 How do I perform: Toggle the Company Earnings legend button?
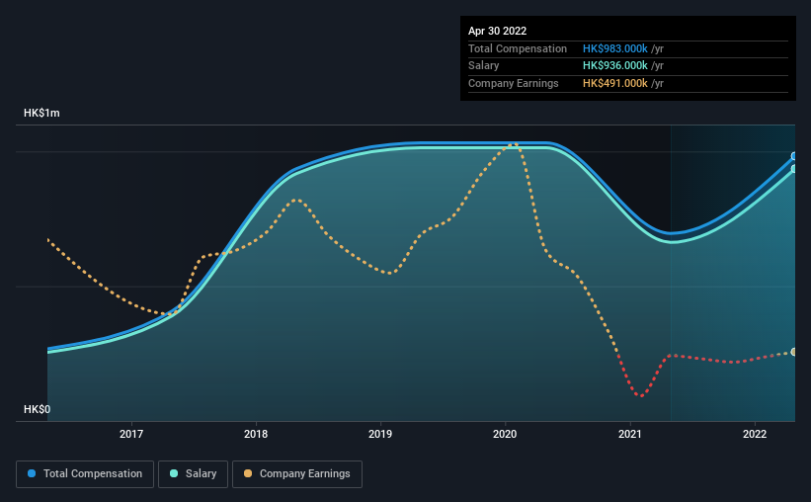[297, 474]
